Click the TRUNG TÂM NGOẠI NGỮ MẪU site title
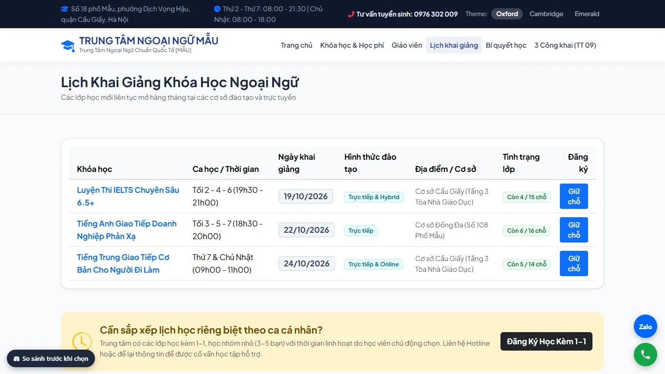Image resolution: width=665 pixels, height=374 pixels. 149,41
